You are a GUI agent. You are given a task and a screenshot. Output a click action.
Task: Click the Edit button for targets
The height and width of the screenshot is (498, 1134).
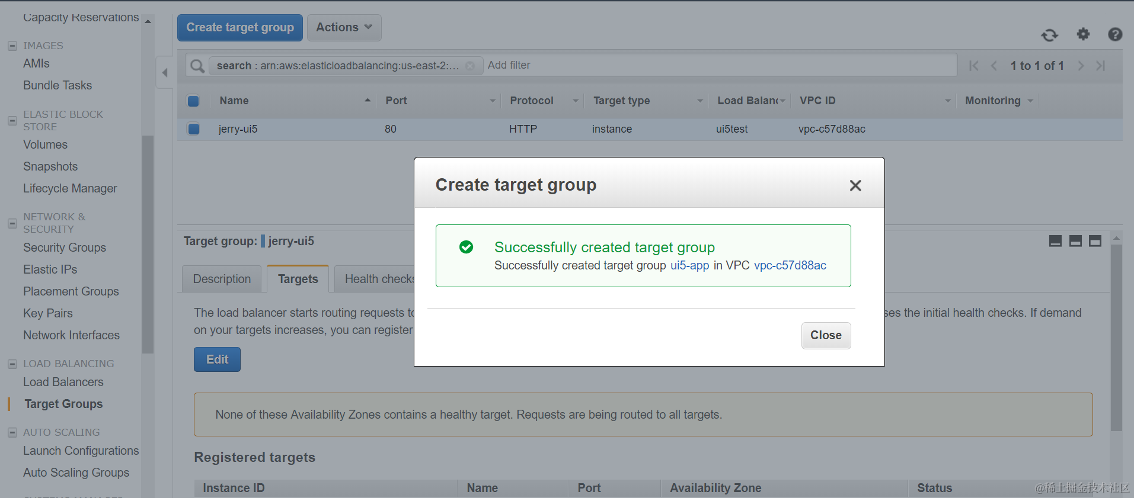coord(217,359)
